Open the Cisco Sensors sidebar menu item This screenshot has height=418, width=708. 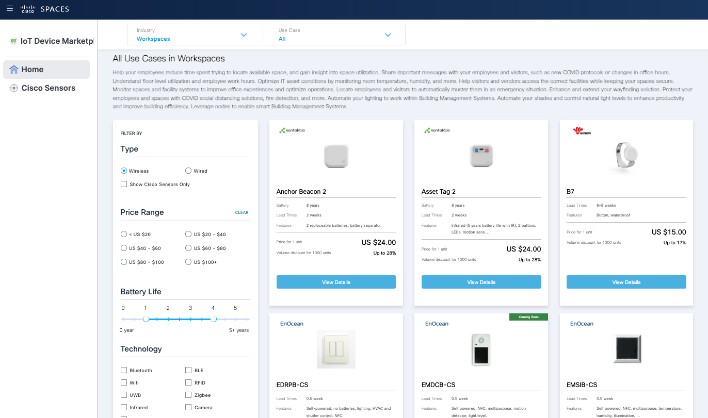coord(48,88)
